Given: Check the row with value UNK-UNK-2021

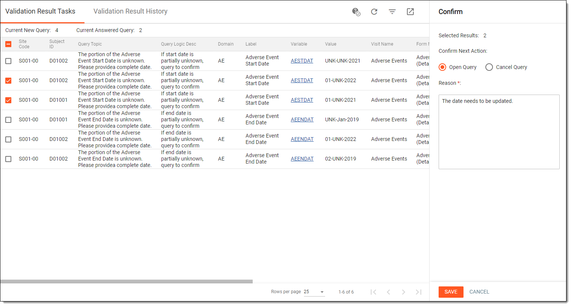Looking at the screenshot, I should pos(8,61).
